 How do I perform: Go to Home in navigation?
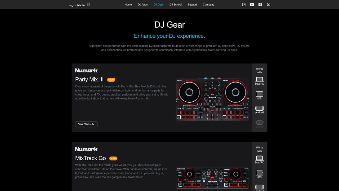pos(128,5)
